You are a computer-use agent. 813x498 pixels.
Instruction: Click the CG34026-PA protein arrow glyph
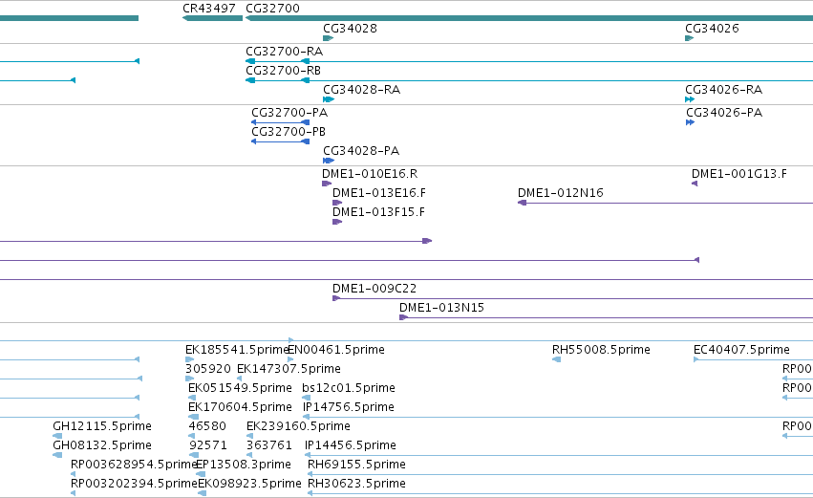(690, 122)
